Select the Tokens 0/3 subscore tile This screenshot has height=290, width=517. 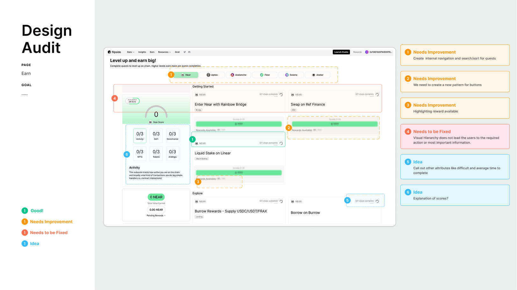[156, 154]
